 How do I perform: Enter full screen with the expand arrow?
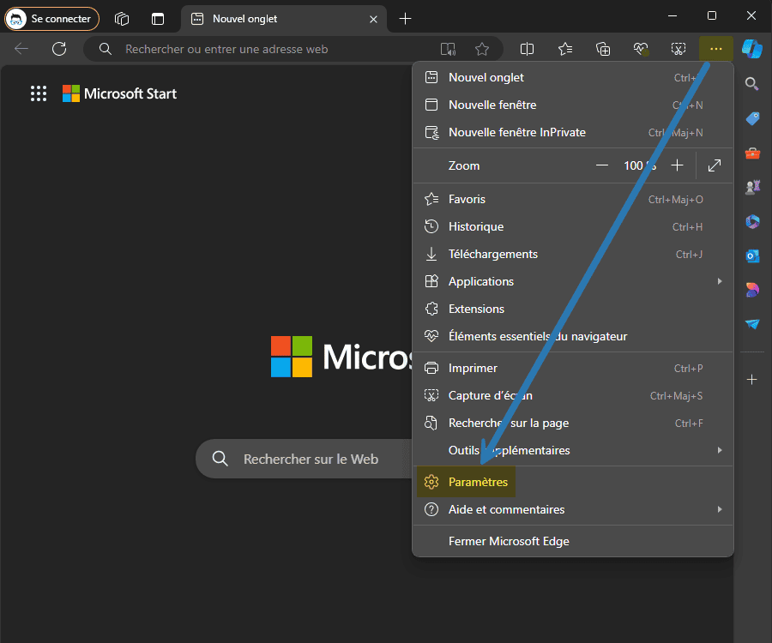pos(714,165)
